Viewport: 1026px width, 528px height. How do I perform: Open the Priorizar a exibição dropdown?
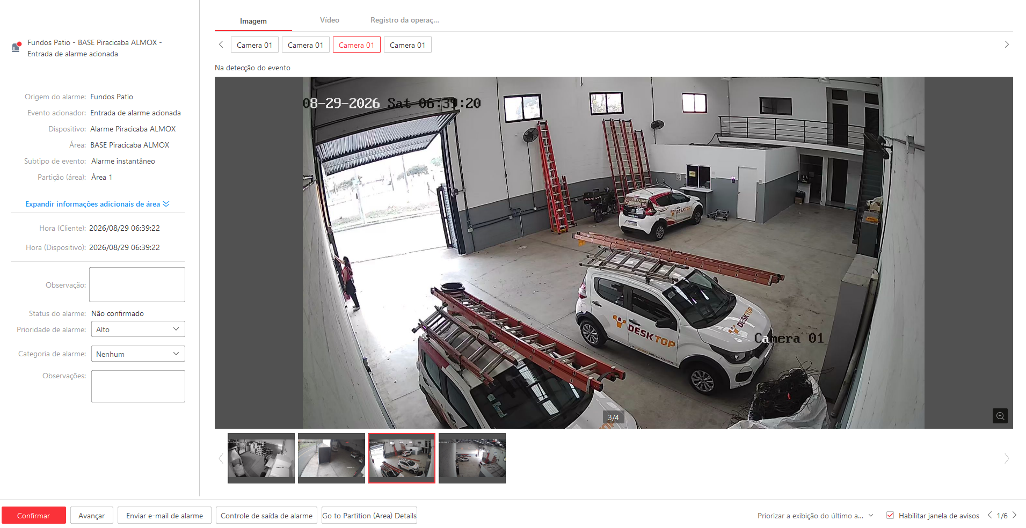815,515
